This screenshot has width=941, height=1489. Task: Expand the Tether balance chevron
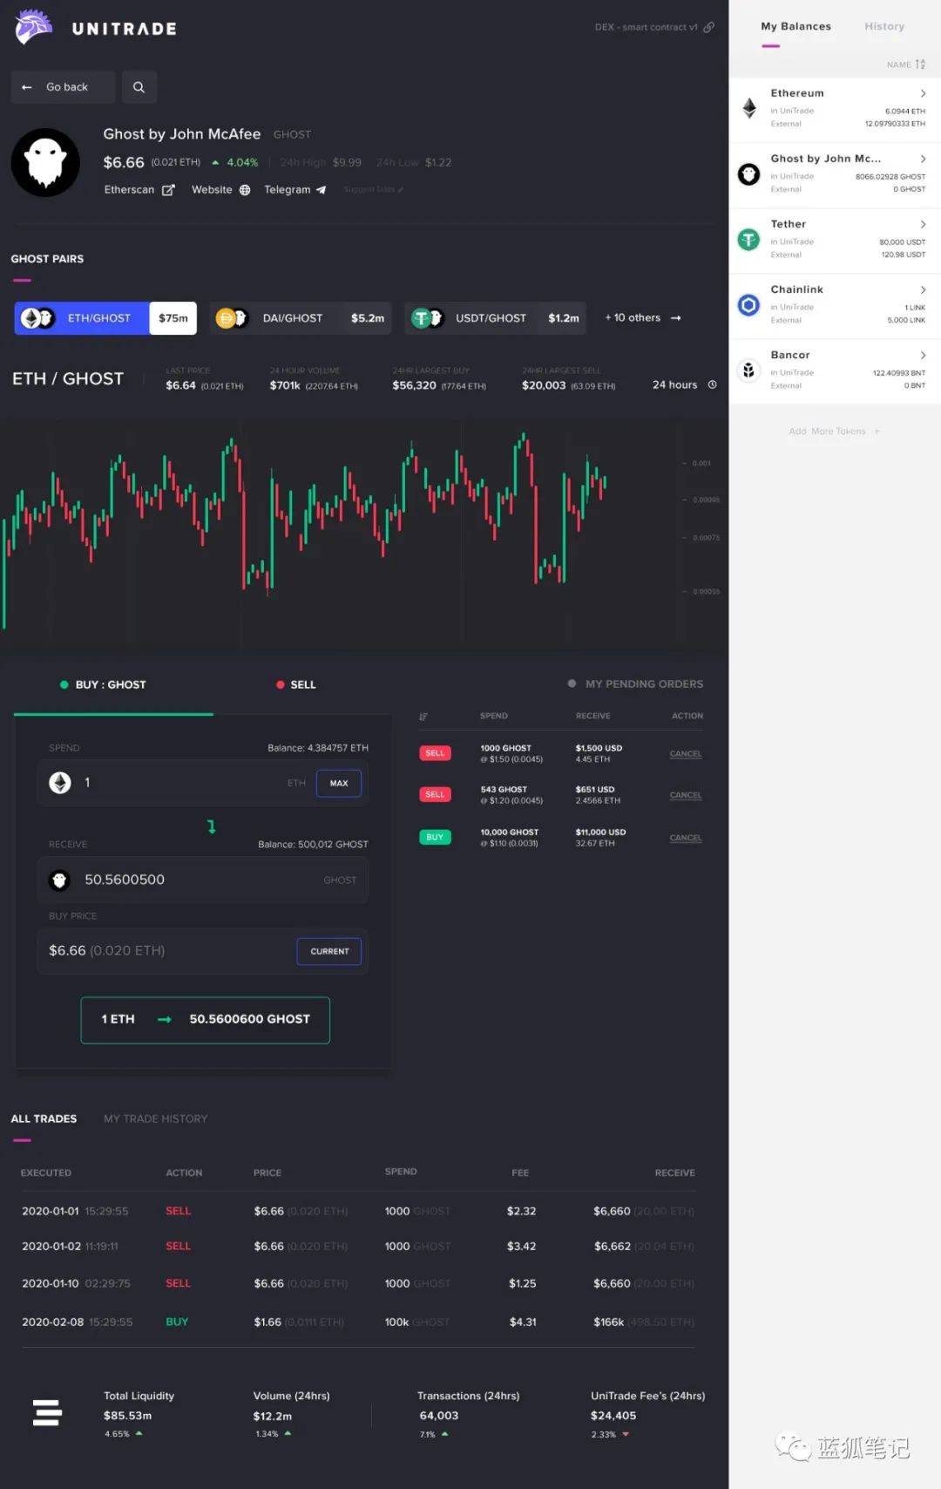click(924, 224)
